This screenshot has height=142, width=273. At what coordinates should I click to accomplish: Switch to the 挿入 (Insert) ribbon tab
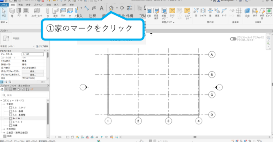(x=56, y=5)
